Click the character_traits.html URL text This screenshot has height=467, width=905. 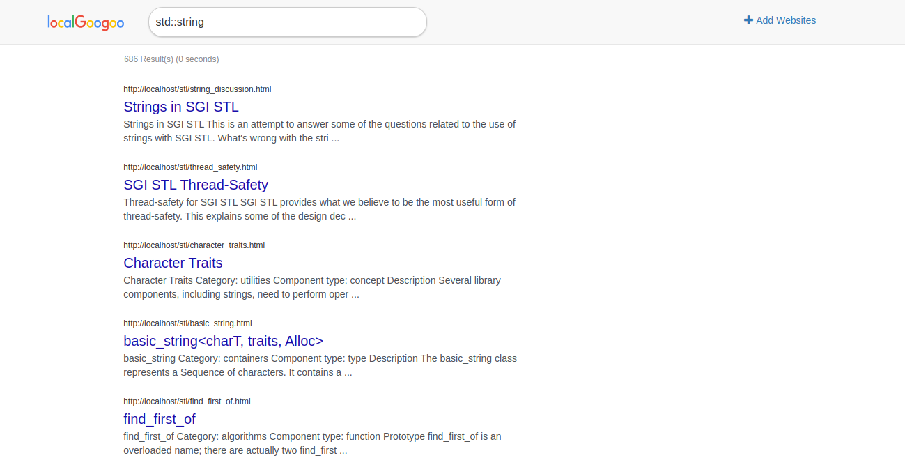[194, 245]
